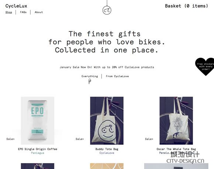Image resolution: width=214 pixels, height=169 pixels.
Task: Click the CycleLux site title
Action: 16,6
